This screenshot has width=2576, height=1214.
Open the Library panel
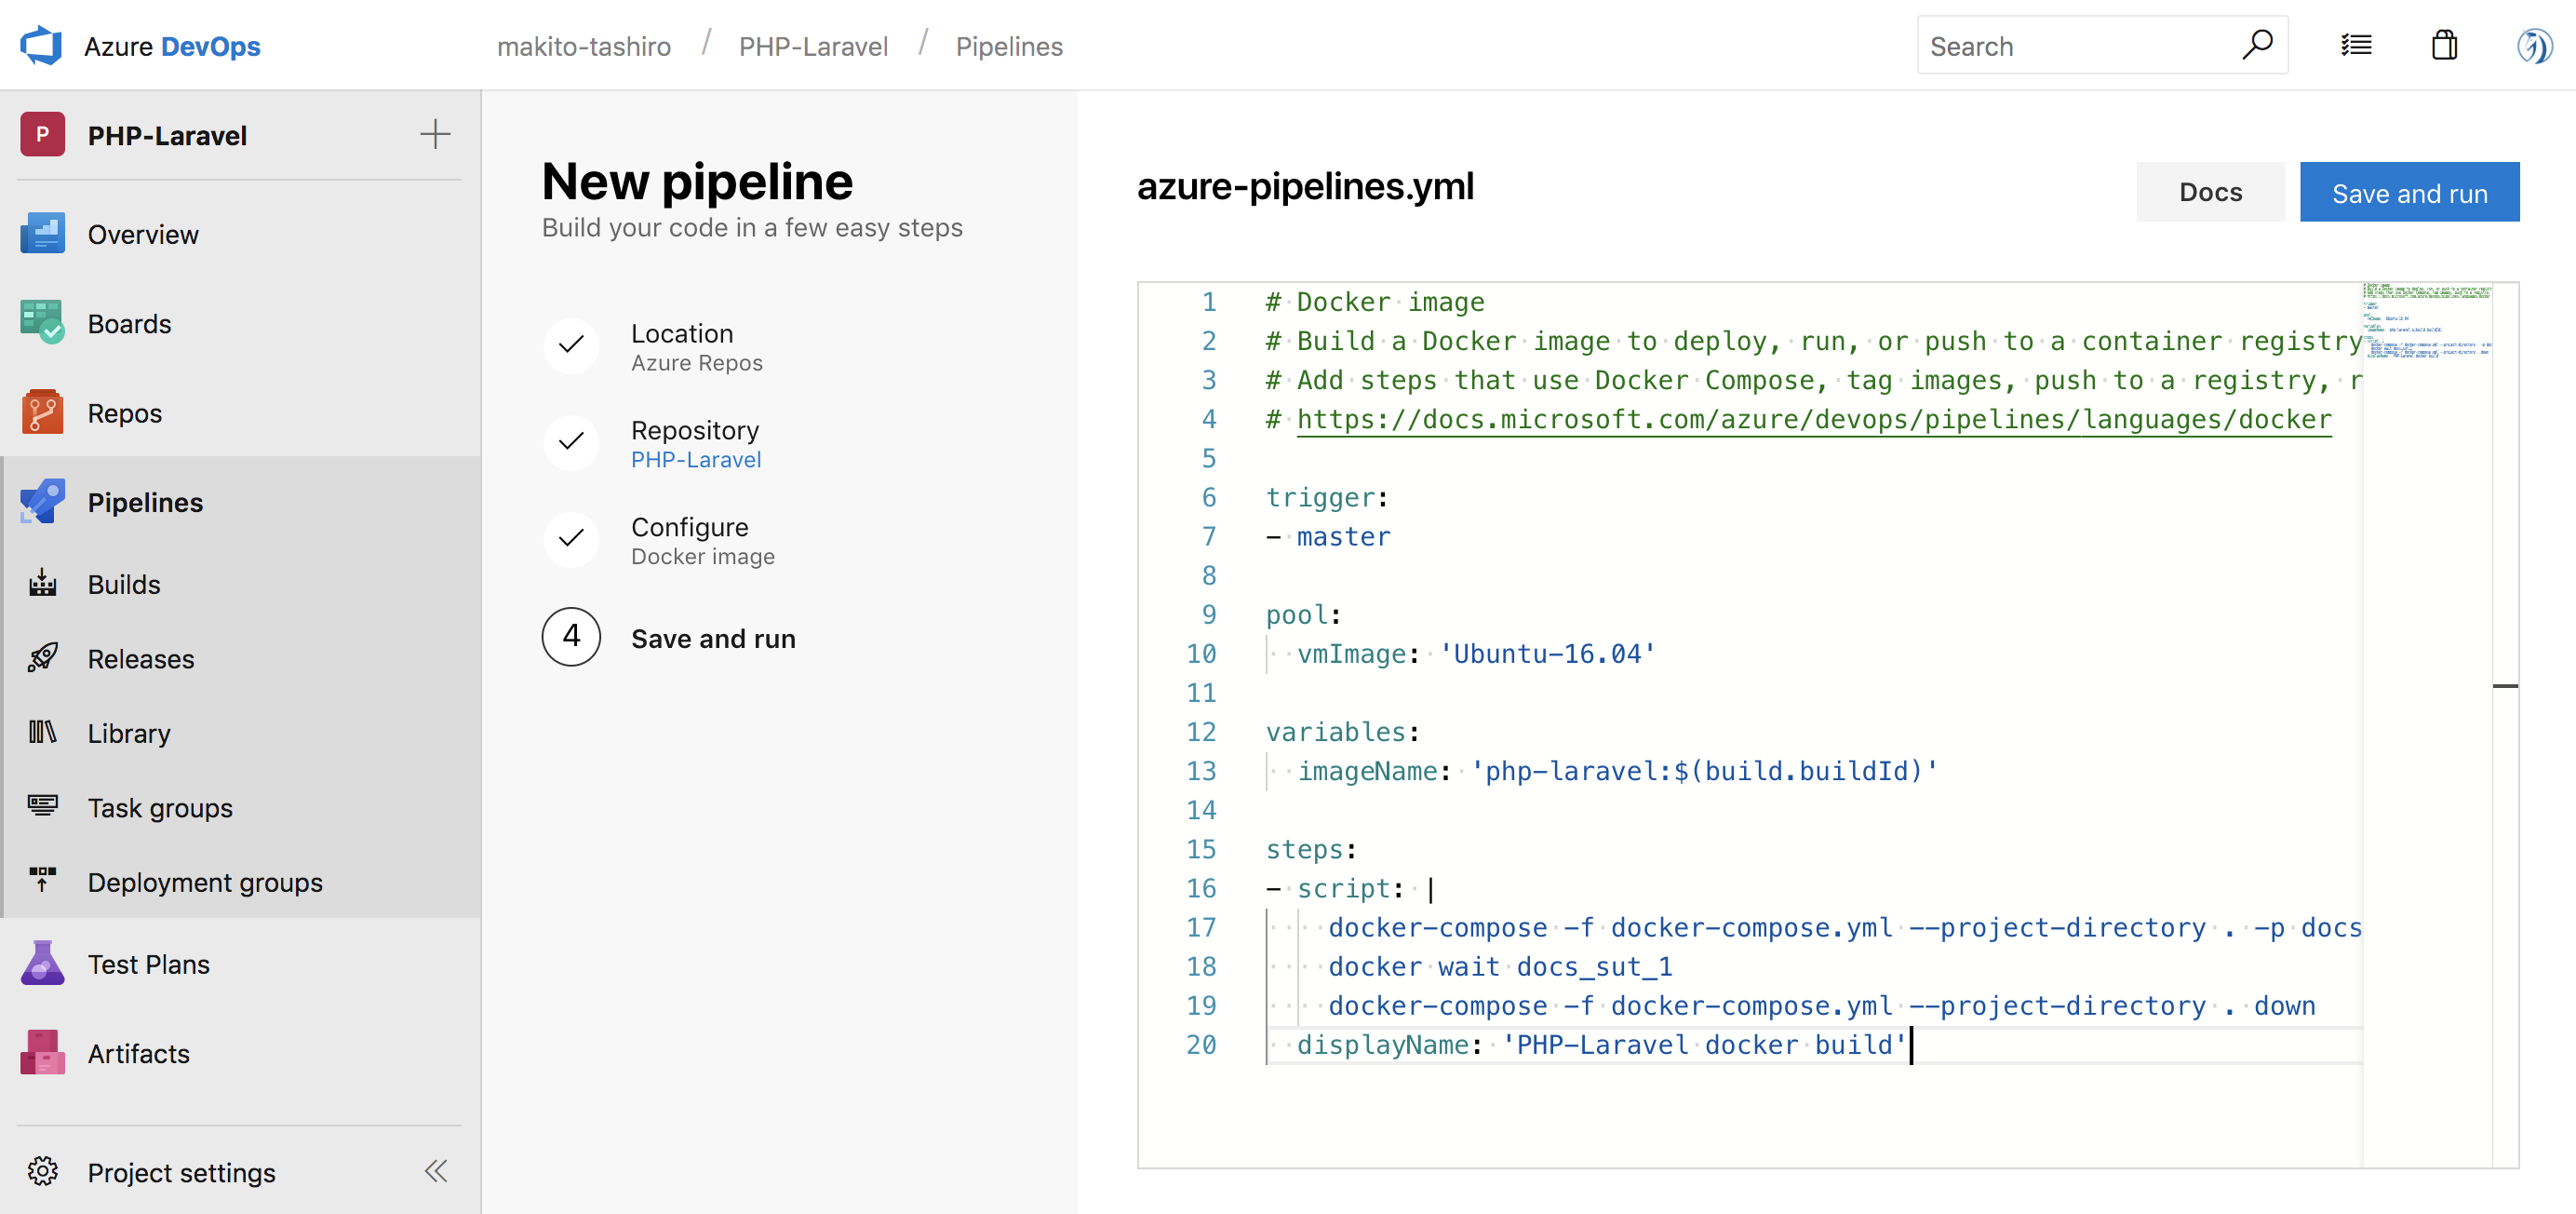[x=128, y=732]
